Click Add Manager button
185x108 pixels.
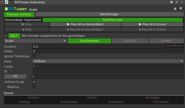pos(109,14)
